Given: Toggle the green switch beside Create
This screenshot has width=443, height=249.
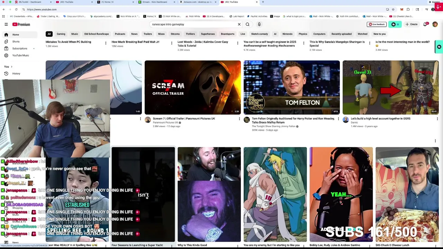Looking at the screenshot, I should [395, 24].
